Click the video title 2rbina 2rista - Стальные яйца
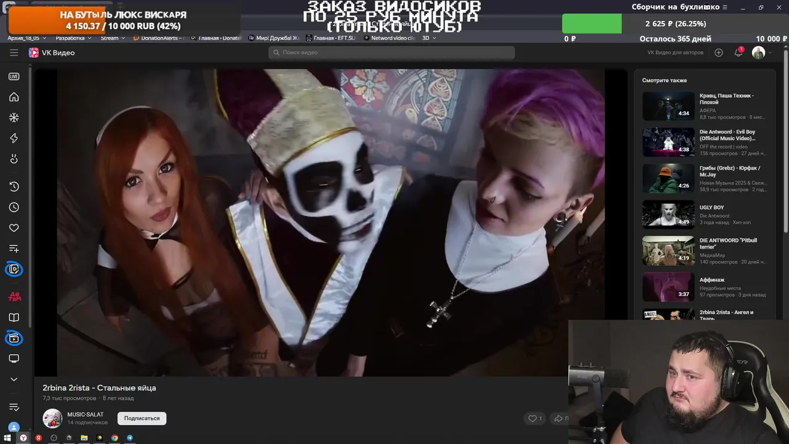The image size is (789, 444). click(x=99, y=388)
